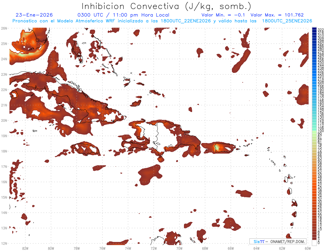
Task: Click the '82W' longitude label
Action: [x=25, y=248]
